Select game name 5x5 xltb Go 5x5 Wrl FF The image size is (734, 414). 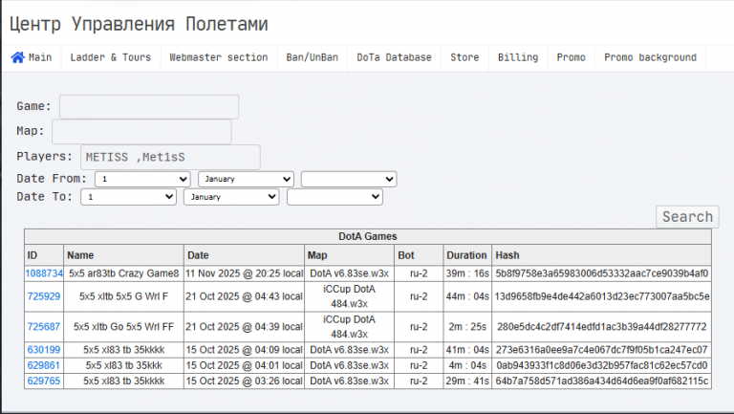pyautogui.click(x=123, y=327)
